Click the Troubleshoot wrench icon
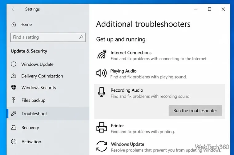The height and width of the screenshot is (155, 234). click(14, 113)
